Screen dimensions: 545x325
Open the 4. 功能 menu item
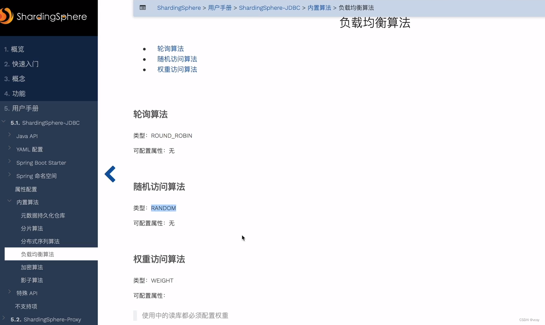(x=15, y=93)
